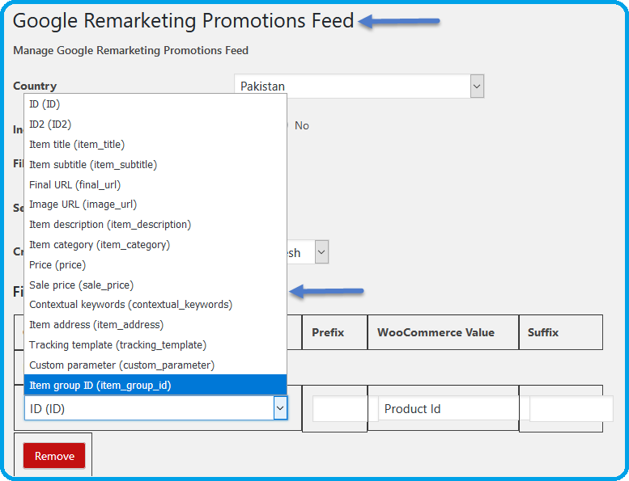The height and width of the screenshot is (481, 629).
Task: Click the Country field label
Action: [35, 86]
